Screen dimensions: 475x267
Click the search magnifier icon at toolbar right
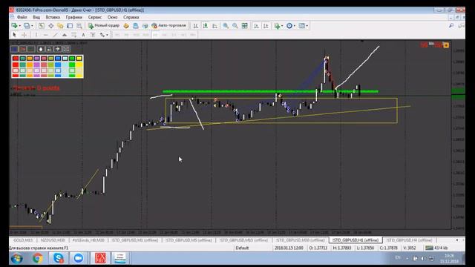point(451,26)
